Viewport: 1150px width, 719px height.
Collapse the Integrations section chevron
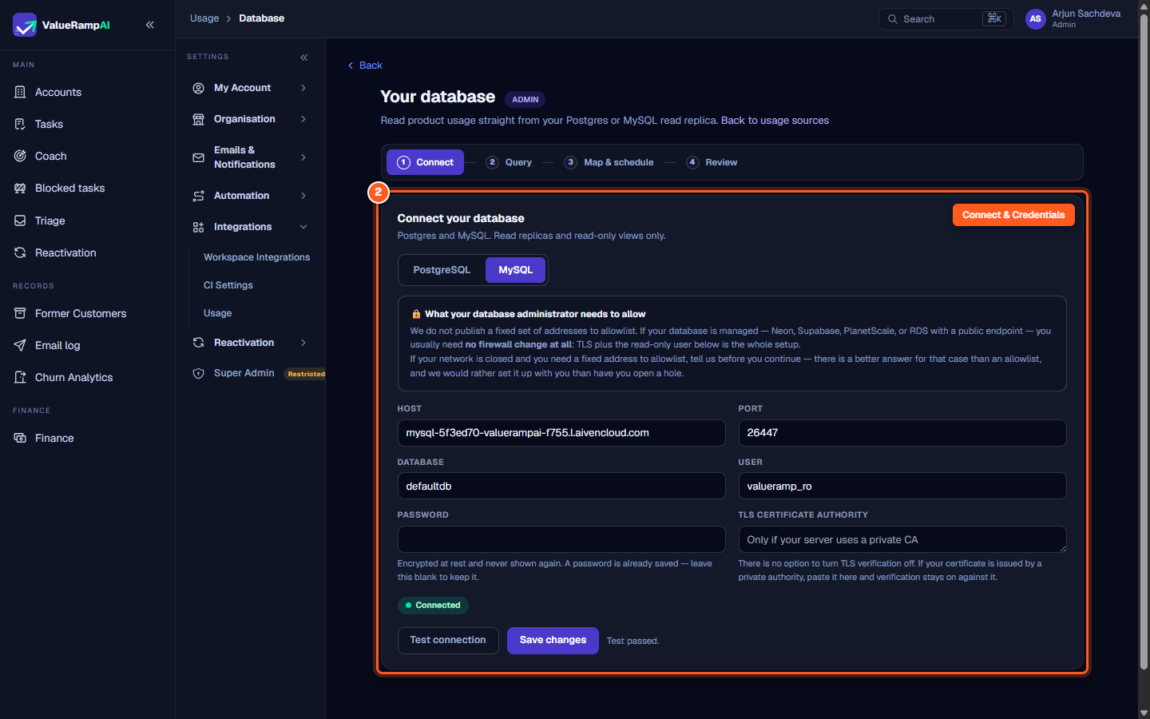click(303, 227)
